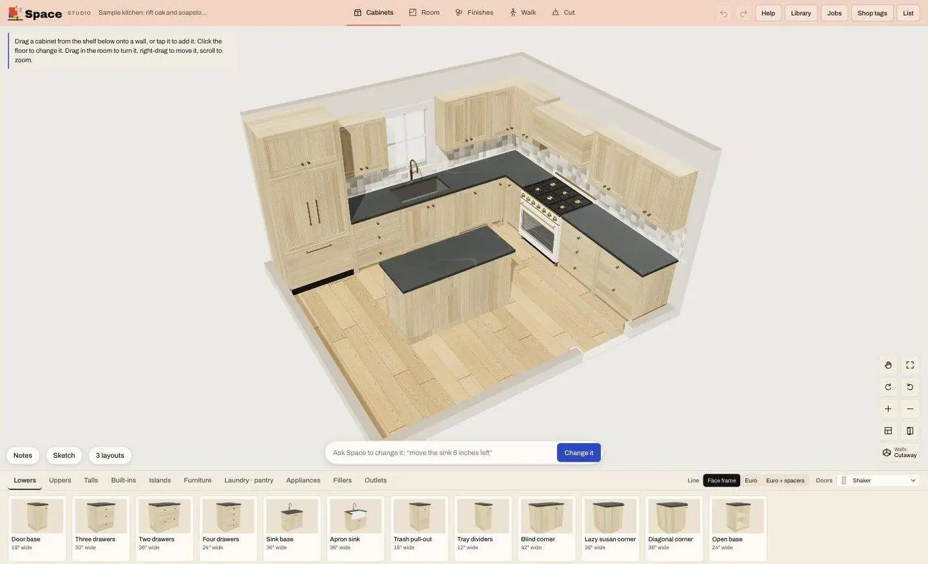Zoom in with the plus icon
The width and height of the screenshot is (928, 564).
coord(888,409)
